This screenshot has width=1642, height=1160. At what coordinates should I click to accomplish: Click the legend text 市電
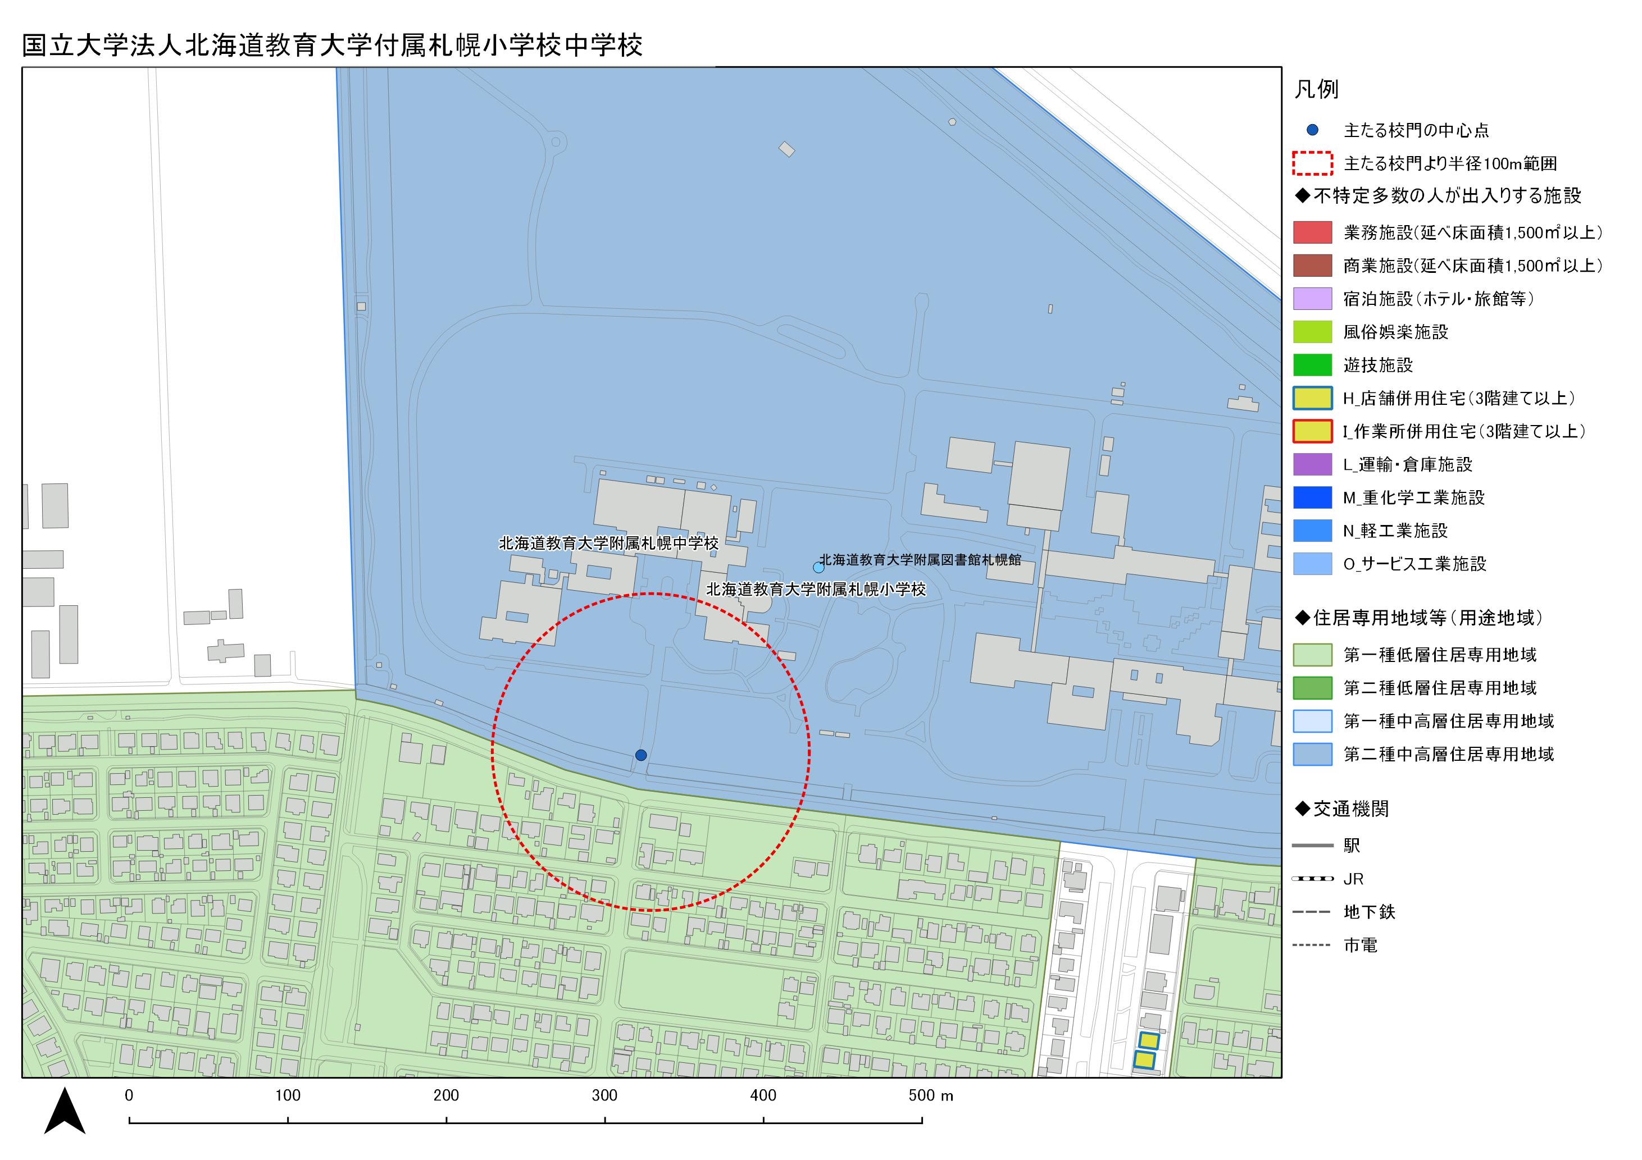coord(1360,945)
